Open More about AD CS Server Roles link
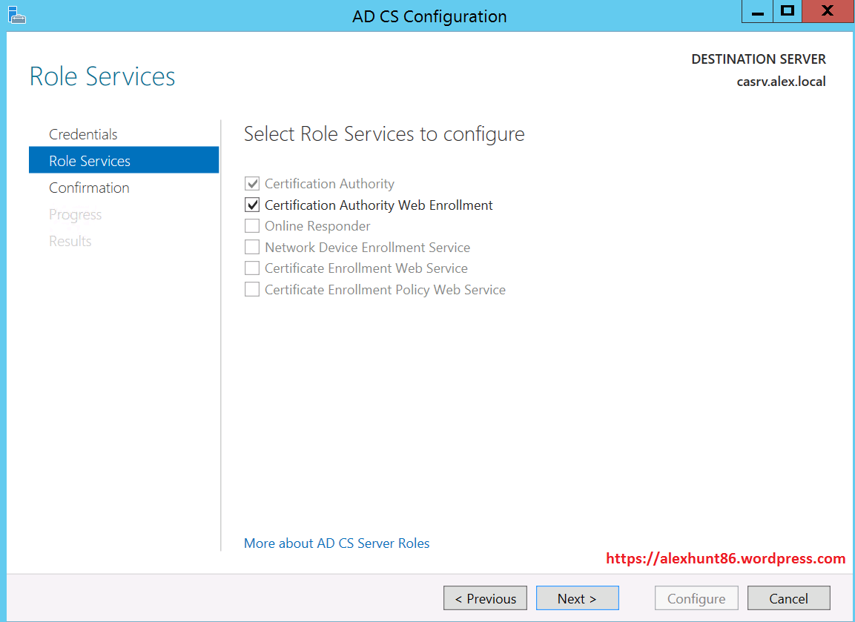855x622 pixels. [x=337, y=543]
